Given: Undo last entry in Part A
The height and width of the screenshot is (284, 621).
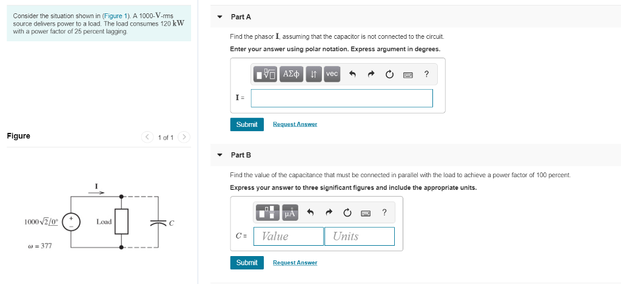Looking at the screenshot, I should (x=352, y=75).
